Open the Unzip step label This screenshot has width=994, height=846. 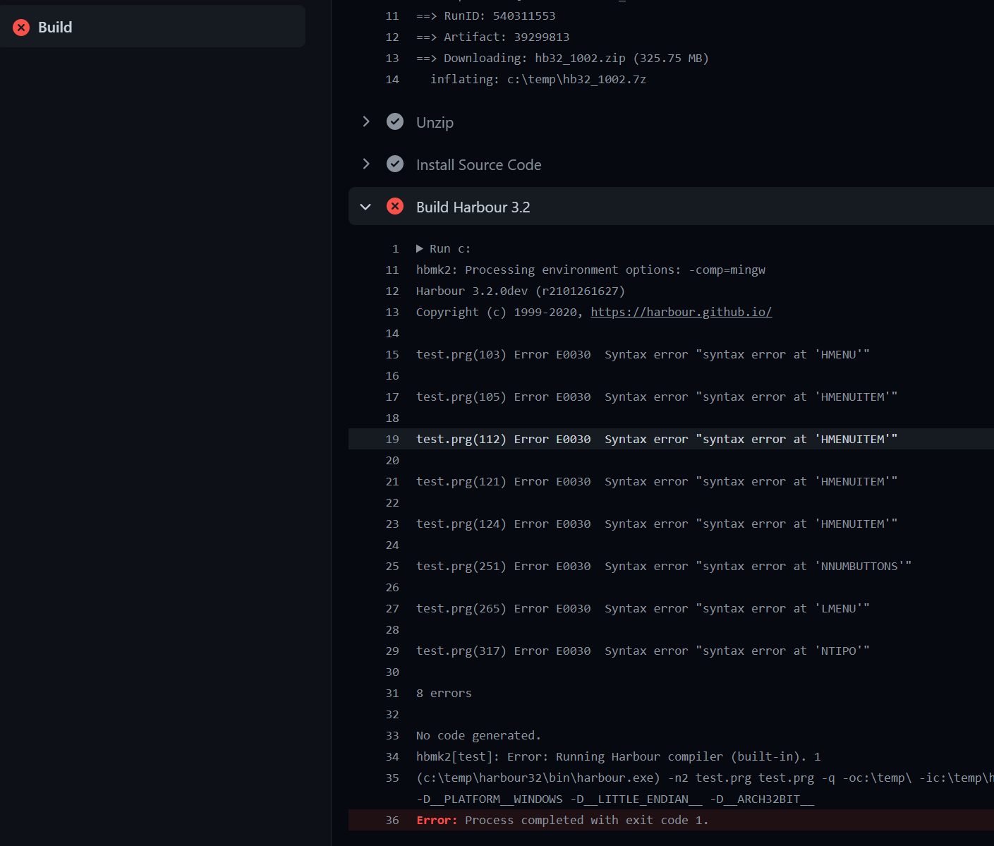435,123
